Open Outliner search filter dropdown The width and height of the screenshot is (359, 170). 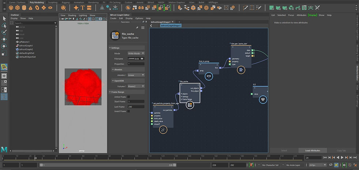[55, 23]
